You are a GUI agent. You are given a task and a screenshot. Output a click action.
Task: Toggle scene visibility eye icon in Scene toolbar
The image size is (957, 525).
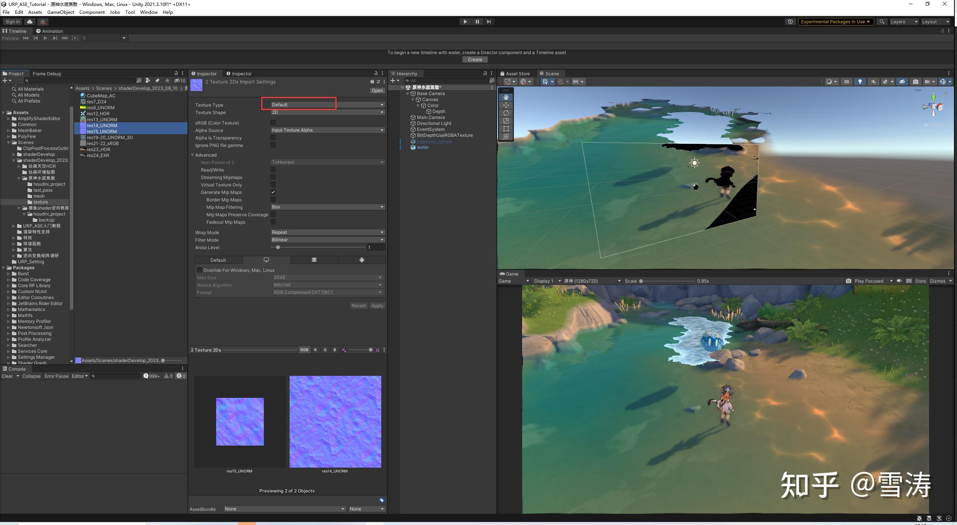tap(902, 82)
